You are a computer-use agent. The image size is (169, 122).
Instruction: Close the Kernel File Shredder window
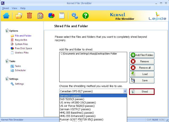coord(166,3)
